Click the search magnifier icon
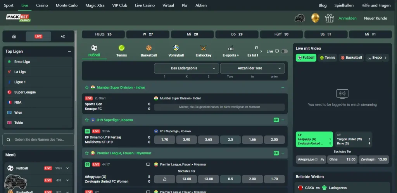Viewport: 397px width, 193px height. pos(9,140)
